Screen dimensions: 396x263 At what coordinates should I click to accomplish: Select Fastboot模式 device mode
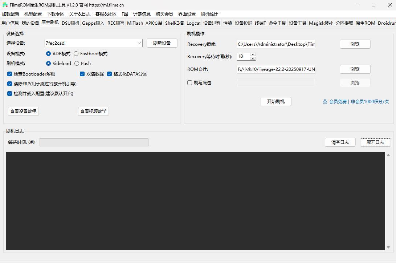tap(76, 53)
